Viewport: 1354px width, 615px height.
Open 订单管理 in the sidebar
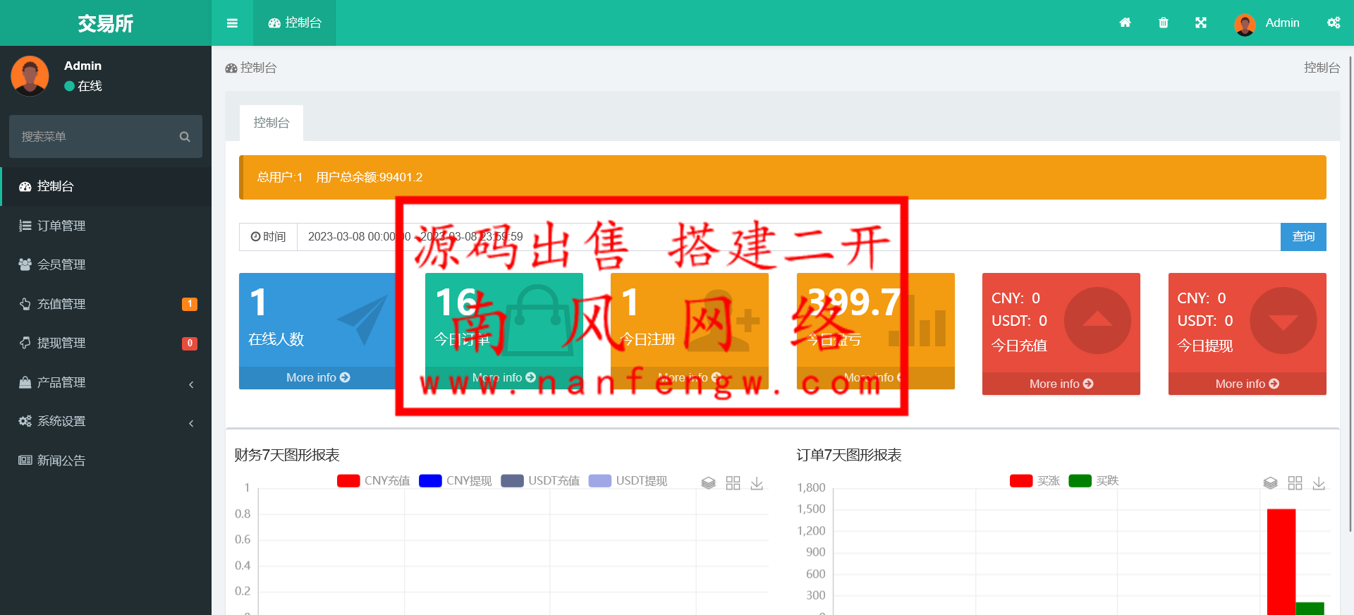tap(61, 226)
